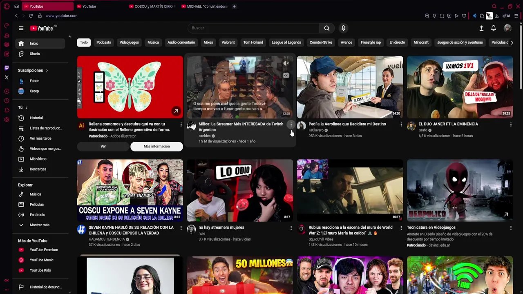This screenshot has width=523, height=294.
Task: Open the Aria AI button in toolbar
Action: pyautogui.click(x=506, y=16)
